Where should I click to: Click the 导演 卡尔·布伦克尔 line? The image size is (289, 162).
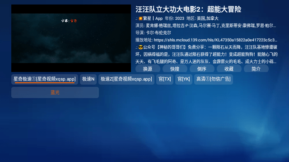coord(154,33)
